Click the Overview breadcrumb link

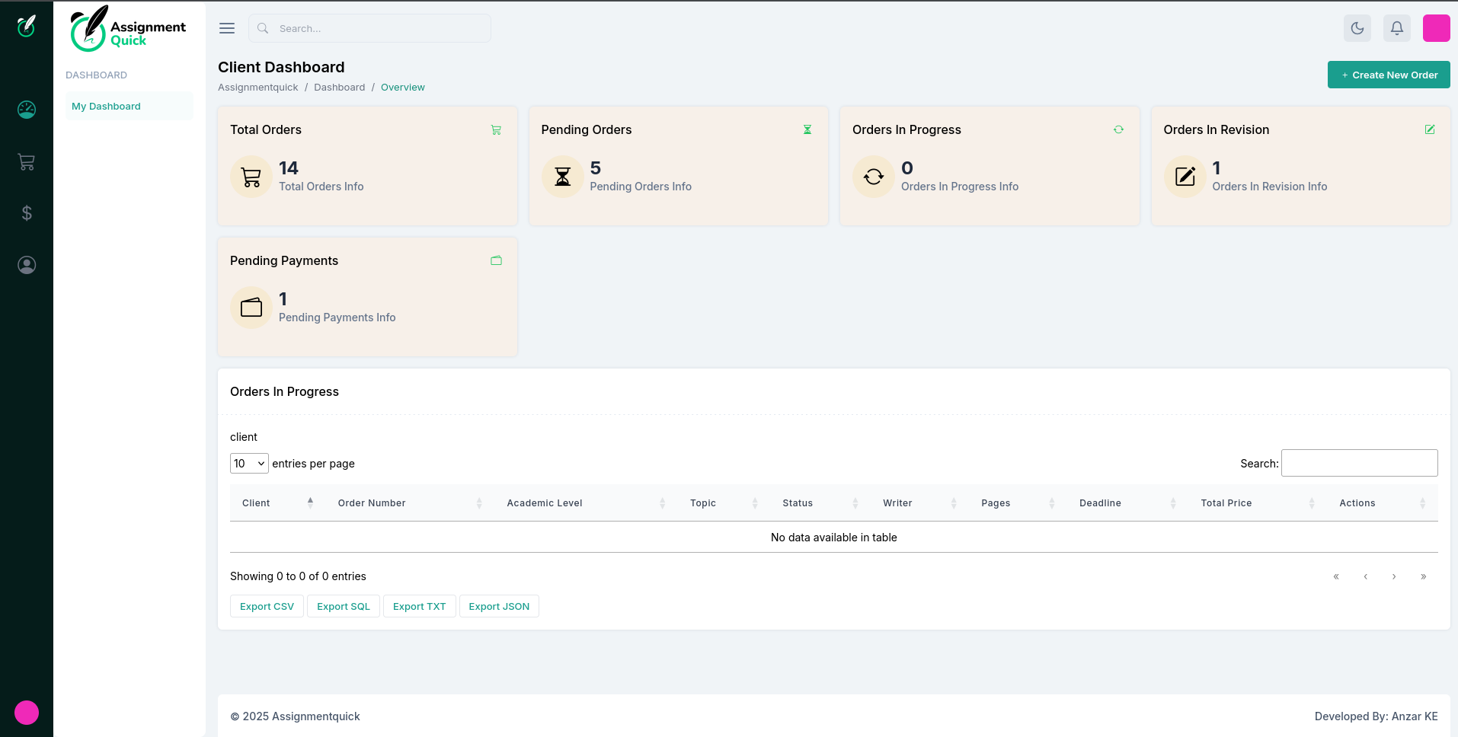(x=402, y=88)
